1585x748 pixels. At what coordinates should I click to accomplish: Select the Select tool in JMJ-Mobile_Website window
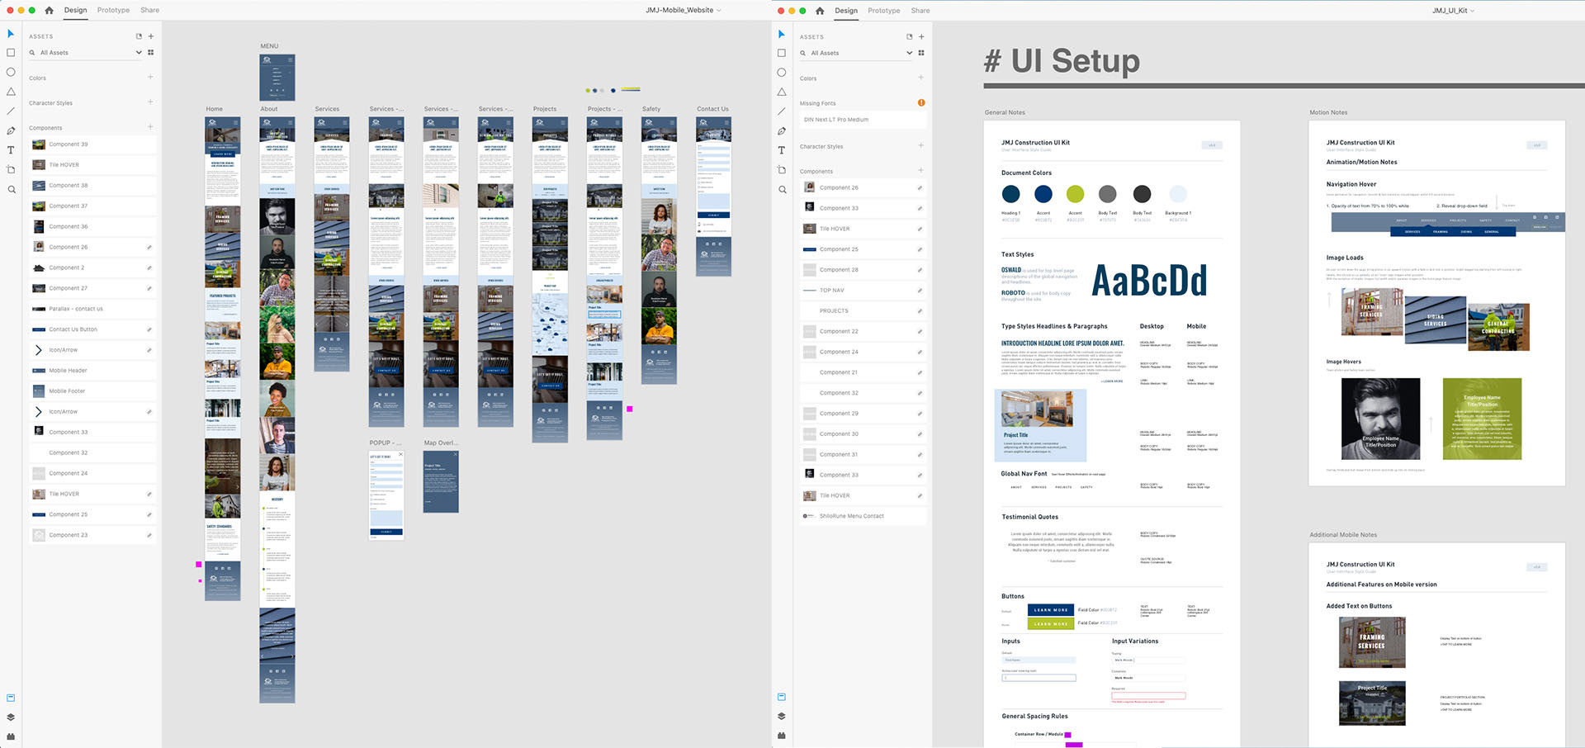(11, 34)
